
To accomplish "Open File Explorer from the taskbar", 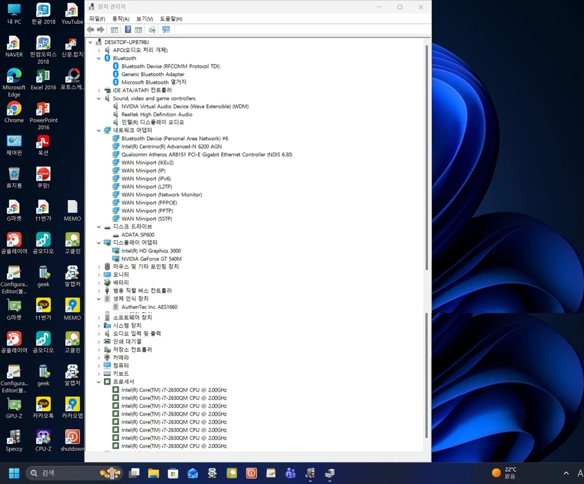I will coord(153,473).
